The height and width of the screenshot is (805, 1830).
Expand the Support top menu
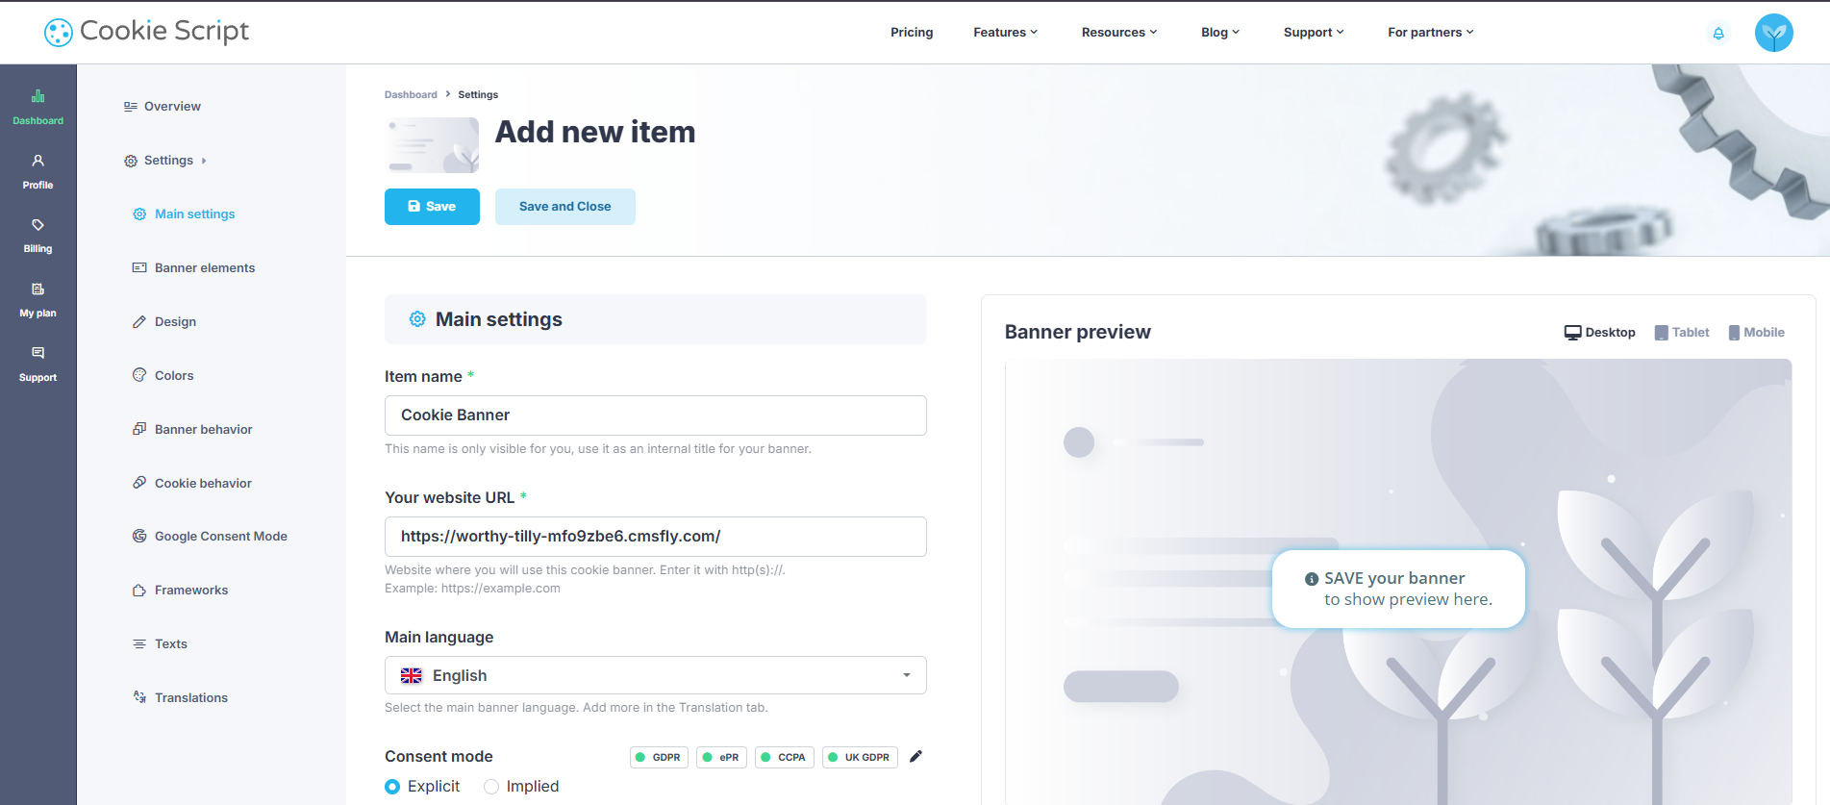click(x=1314, y=33)
